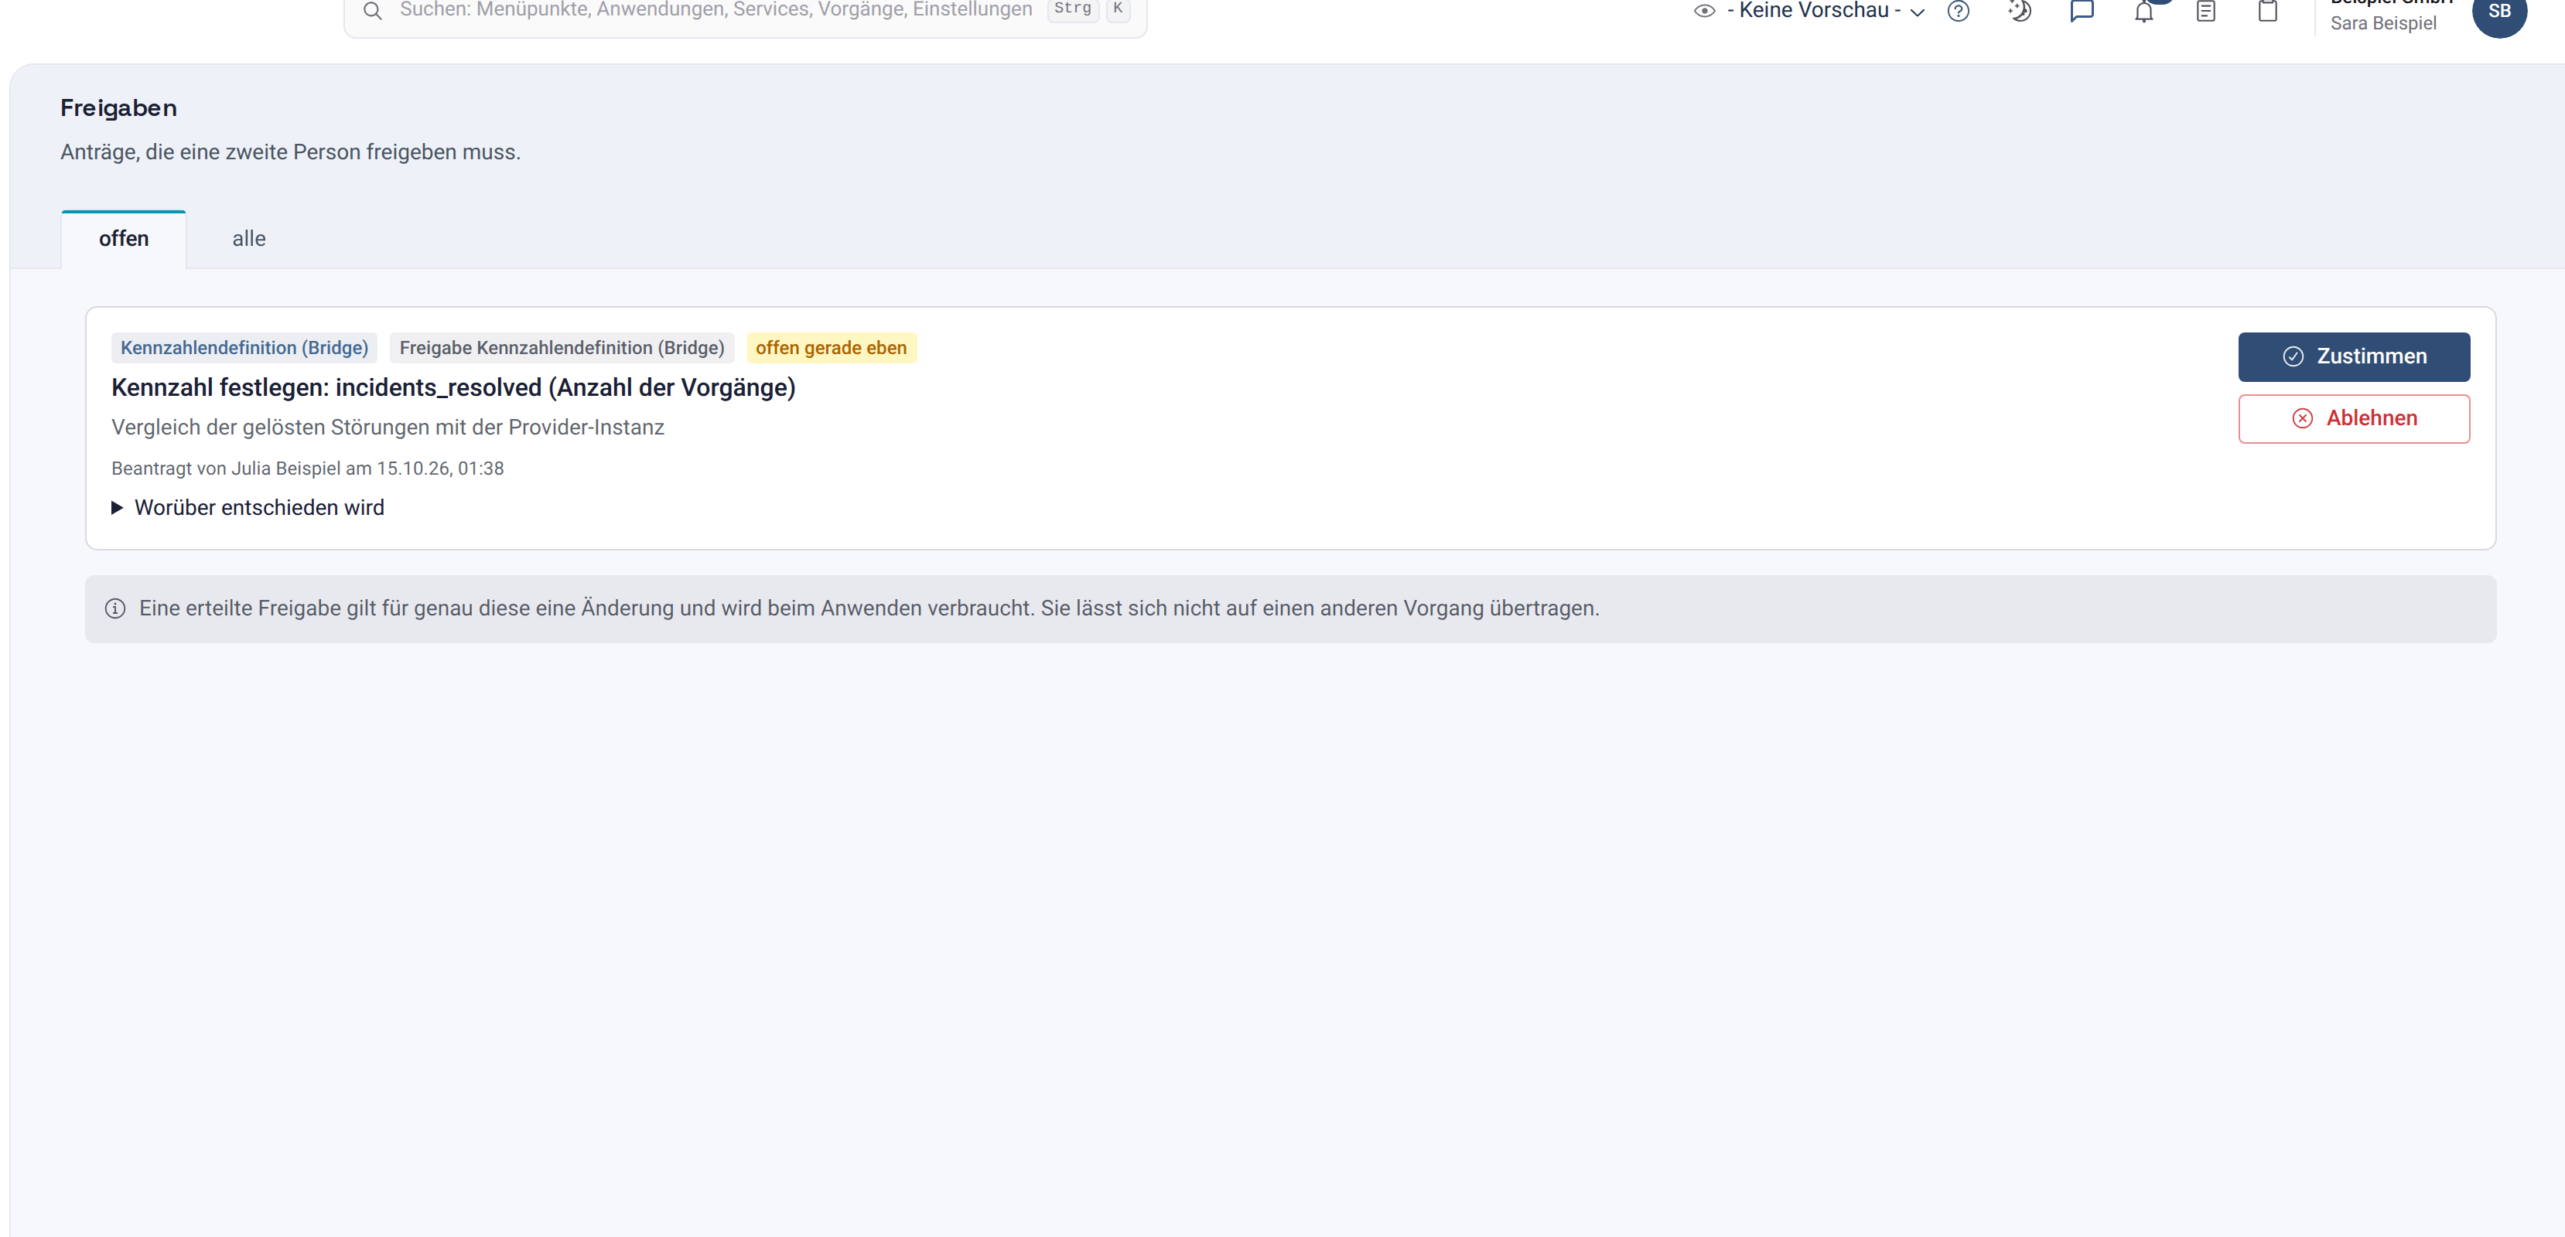2565x1237 pixels.
Task: Toggle dark mode with the moon icon
Action: (2020, 11)
